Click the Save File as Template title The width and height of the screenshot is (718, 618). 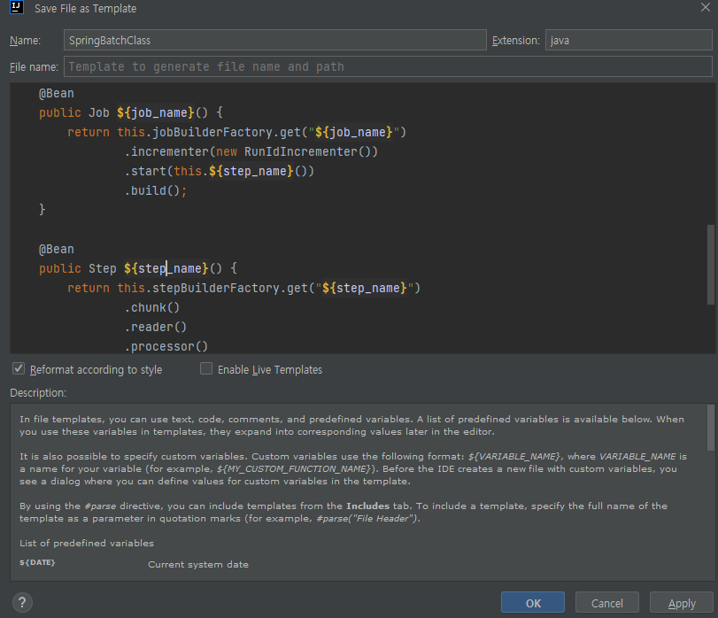tap(86, 8)
